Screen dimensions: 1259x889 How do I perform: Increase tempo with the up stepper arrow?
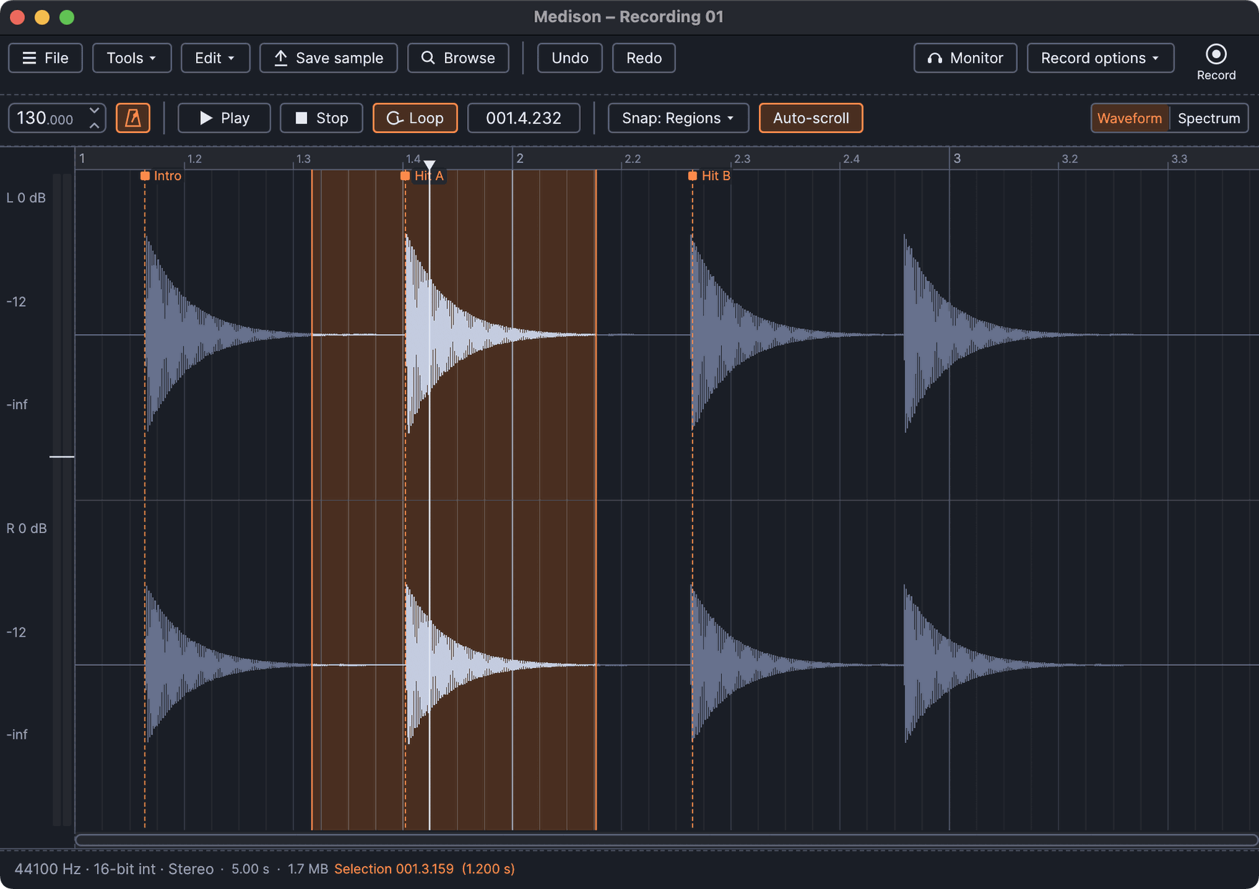(x=94, y=125)
